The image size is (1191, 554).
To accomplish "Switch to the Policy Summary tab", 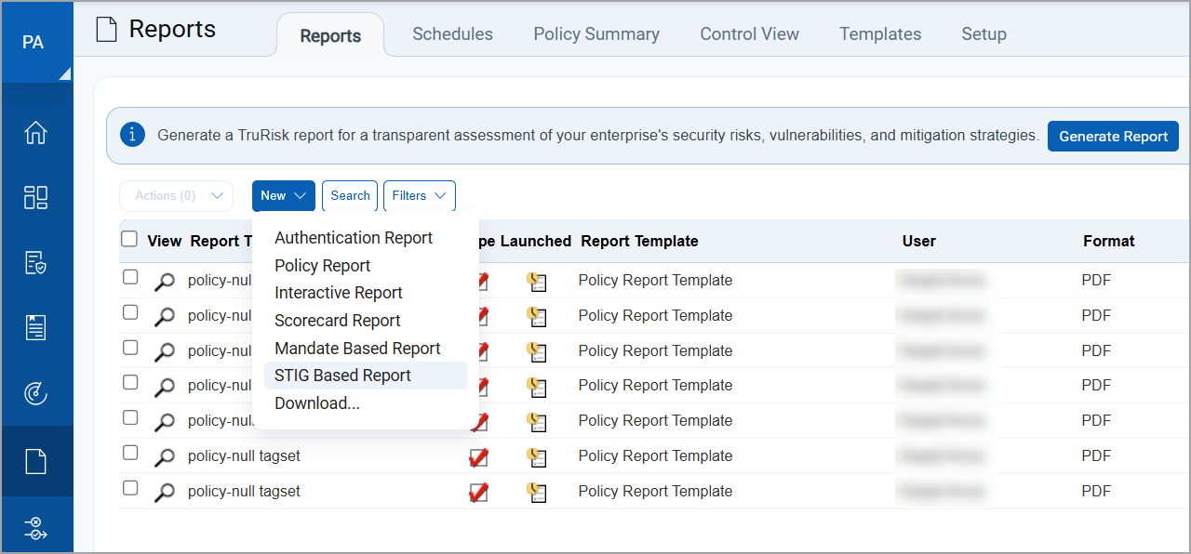I will [596, 34].
